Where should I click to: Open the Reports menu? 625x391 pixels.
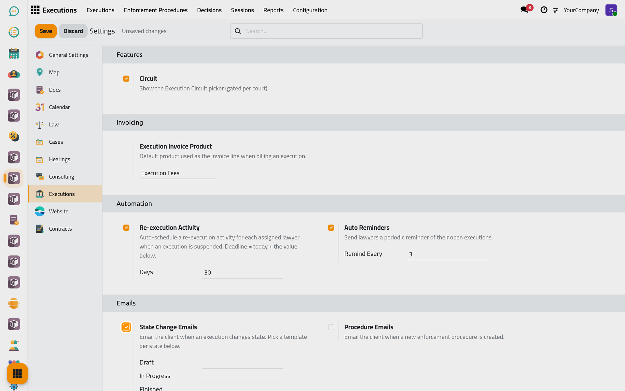tap(273, 10)
